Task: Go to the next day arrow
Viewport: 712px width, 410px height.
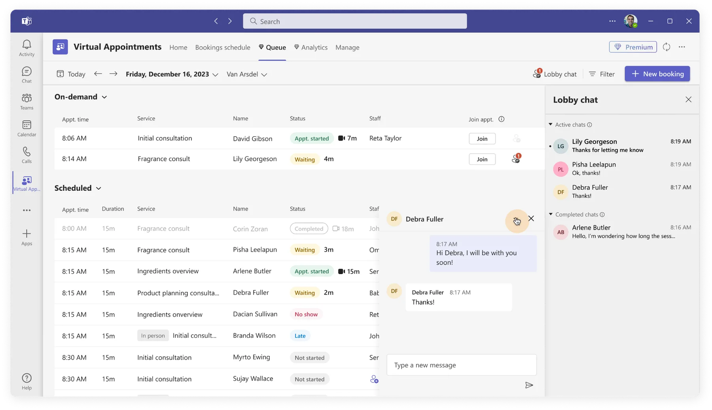Action: tap(113, 74)
